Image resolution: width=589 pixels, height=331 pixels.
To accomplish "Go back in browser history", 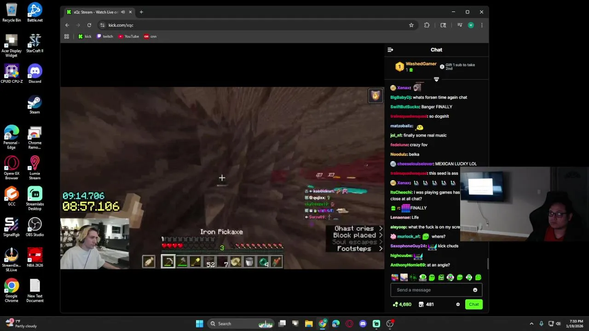I will [67, 25].
